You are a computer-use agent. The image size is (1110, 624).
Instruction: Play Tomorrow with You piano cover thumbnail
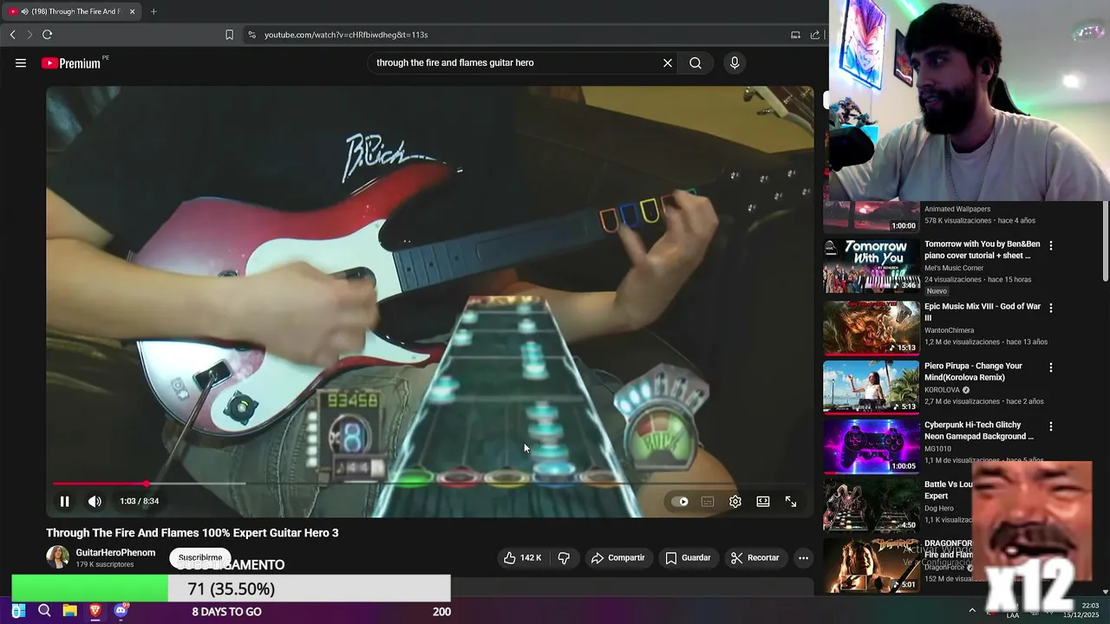pyautogui.click(x=872, y=267)
